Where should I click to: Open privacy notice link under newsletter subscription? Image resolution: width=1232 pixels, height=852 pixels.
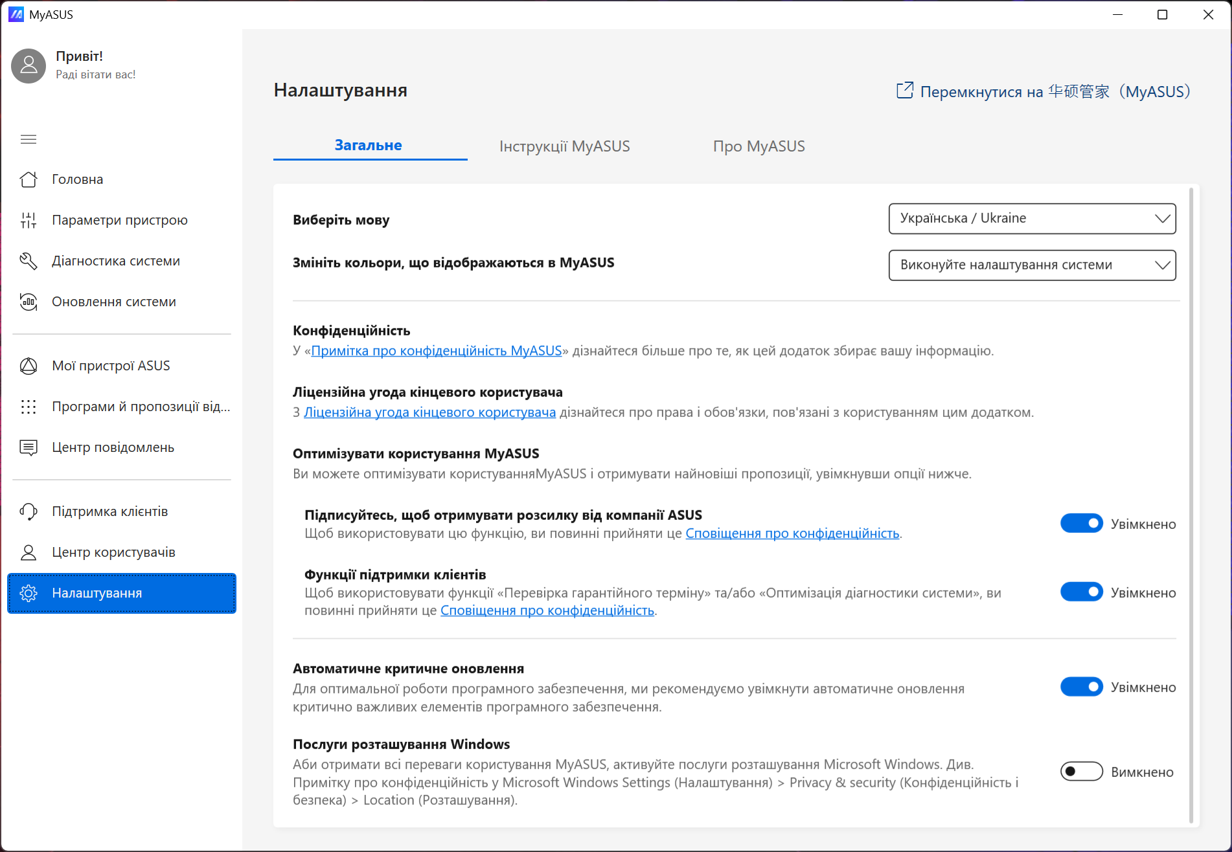pos(792,533)
